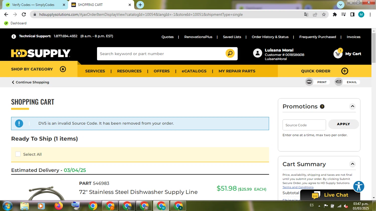This screenshot has height=211, width=376.
Task: Open the Invoices link
Action: click(x=353, y=37)
